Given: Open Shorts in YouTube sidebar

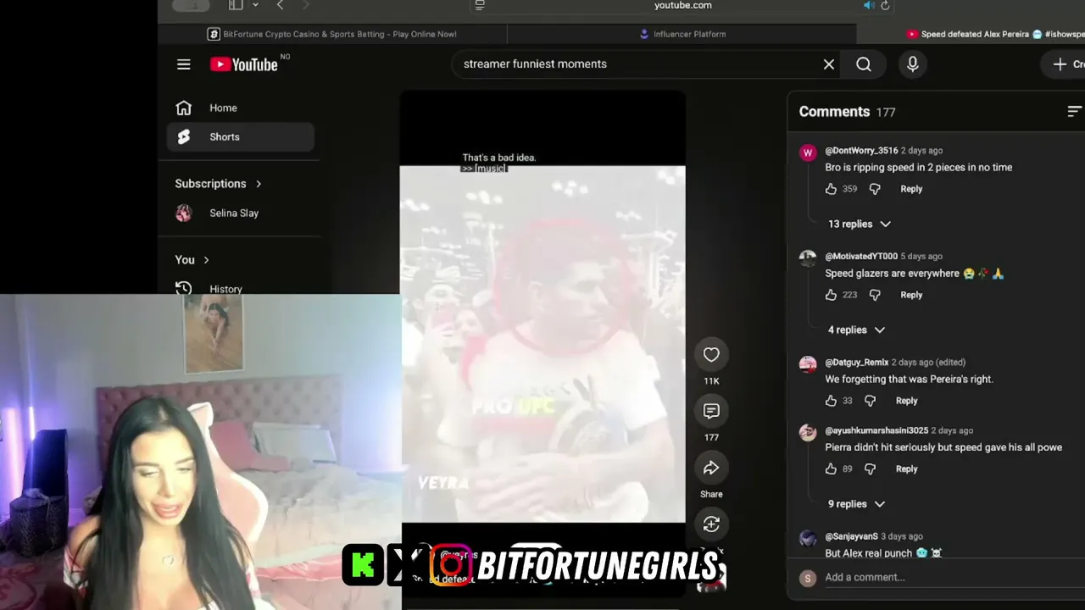Looking at the screenshot, I should [x=241, y=136].
